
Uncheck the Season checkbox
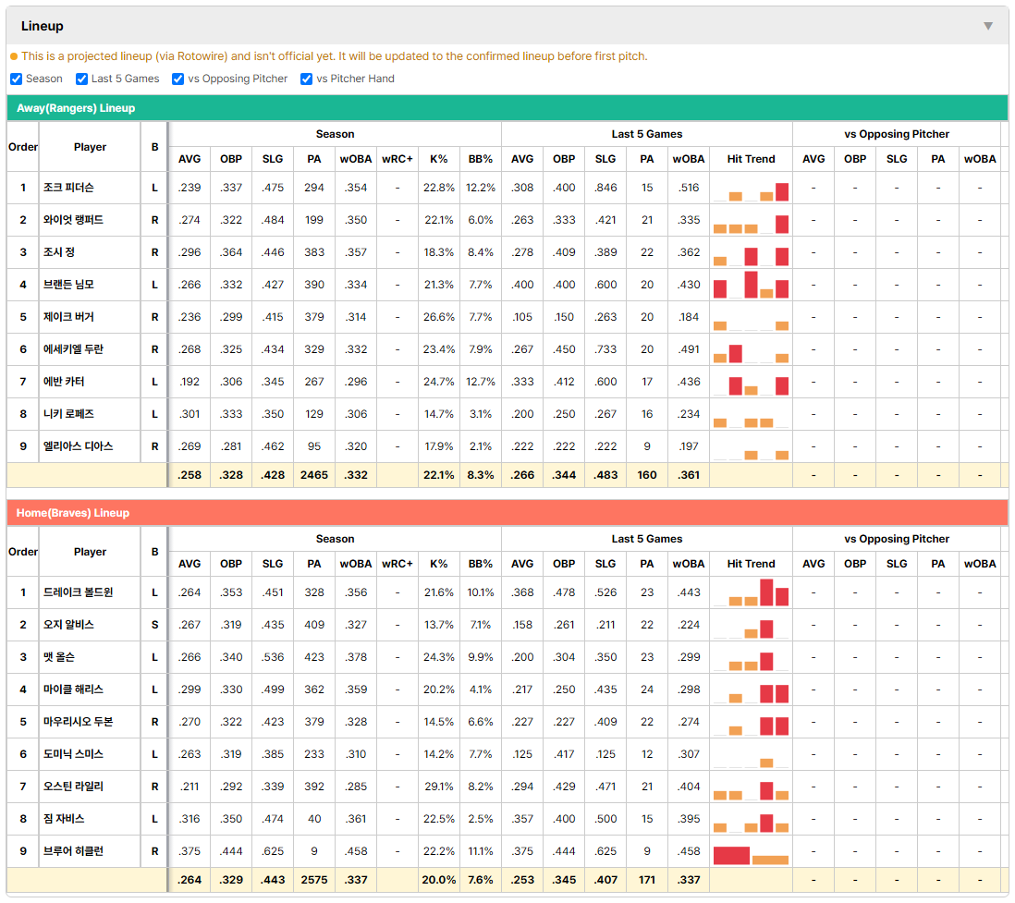tap(17, 79)
